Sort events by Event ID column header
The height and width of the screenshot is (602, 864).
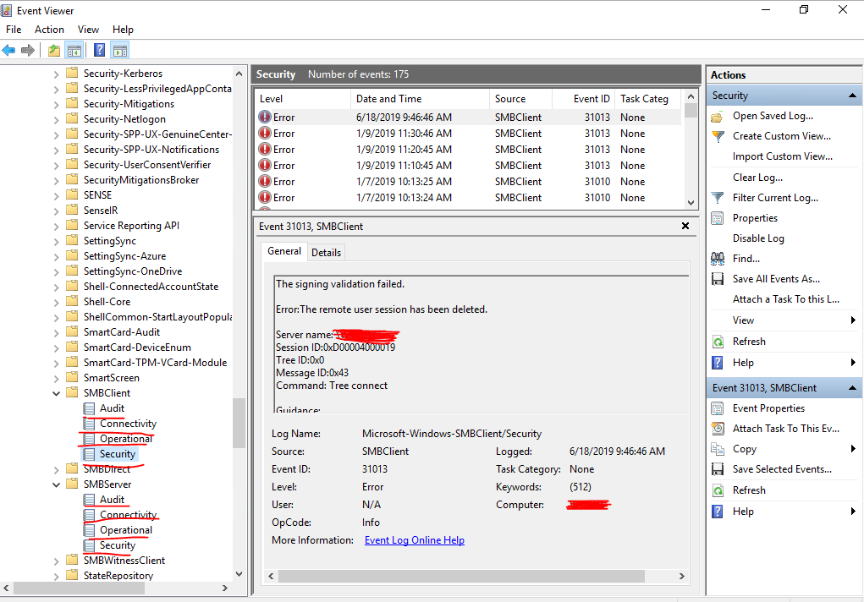coord(583,99)
